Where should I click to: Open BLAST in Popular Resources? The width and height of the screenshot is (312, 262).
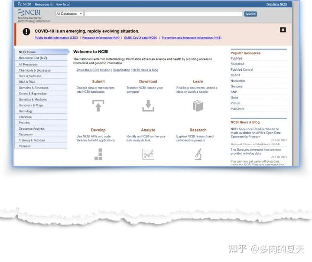[235, 75]
